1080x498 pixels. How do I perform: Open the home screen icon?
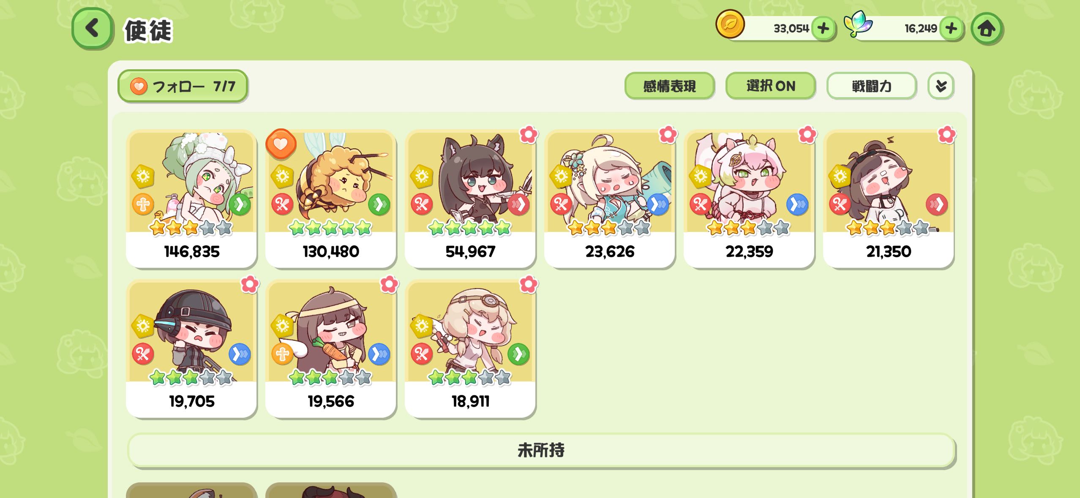point(987,29)
